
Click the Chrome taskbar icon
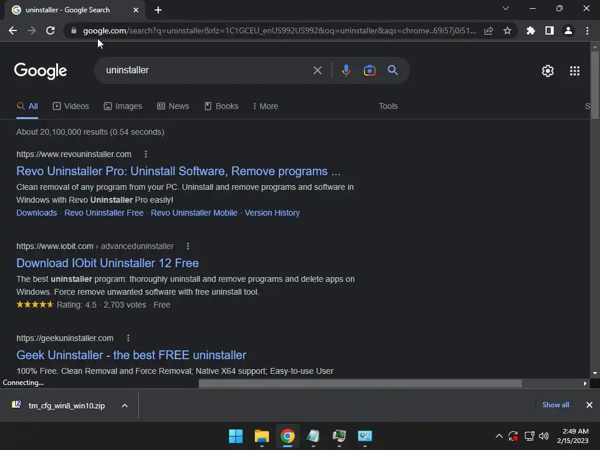[287, 436]
